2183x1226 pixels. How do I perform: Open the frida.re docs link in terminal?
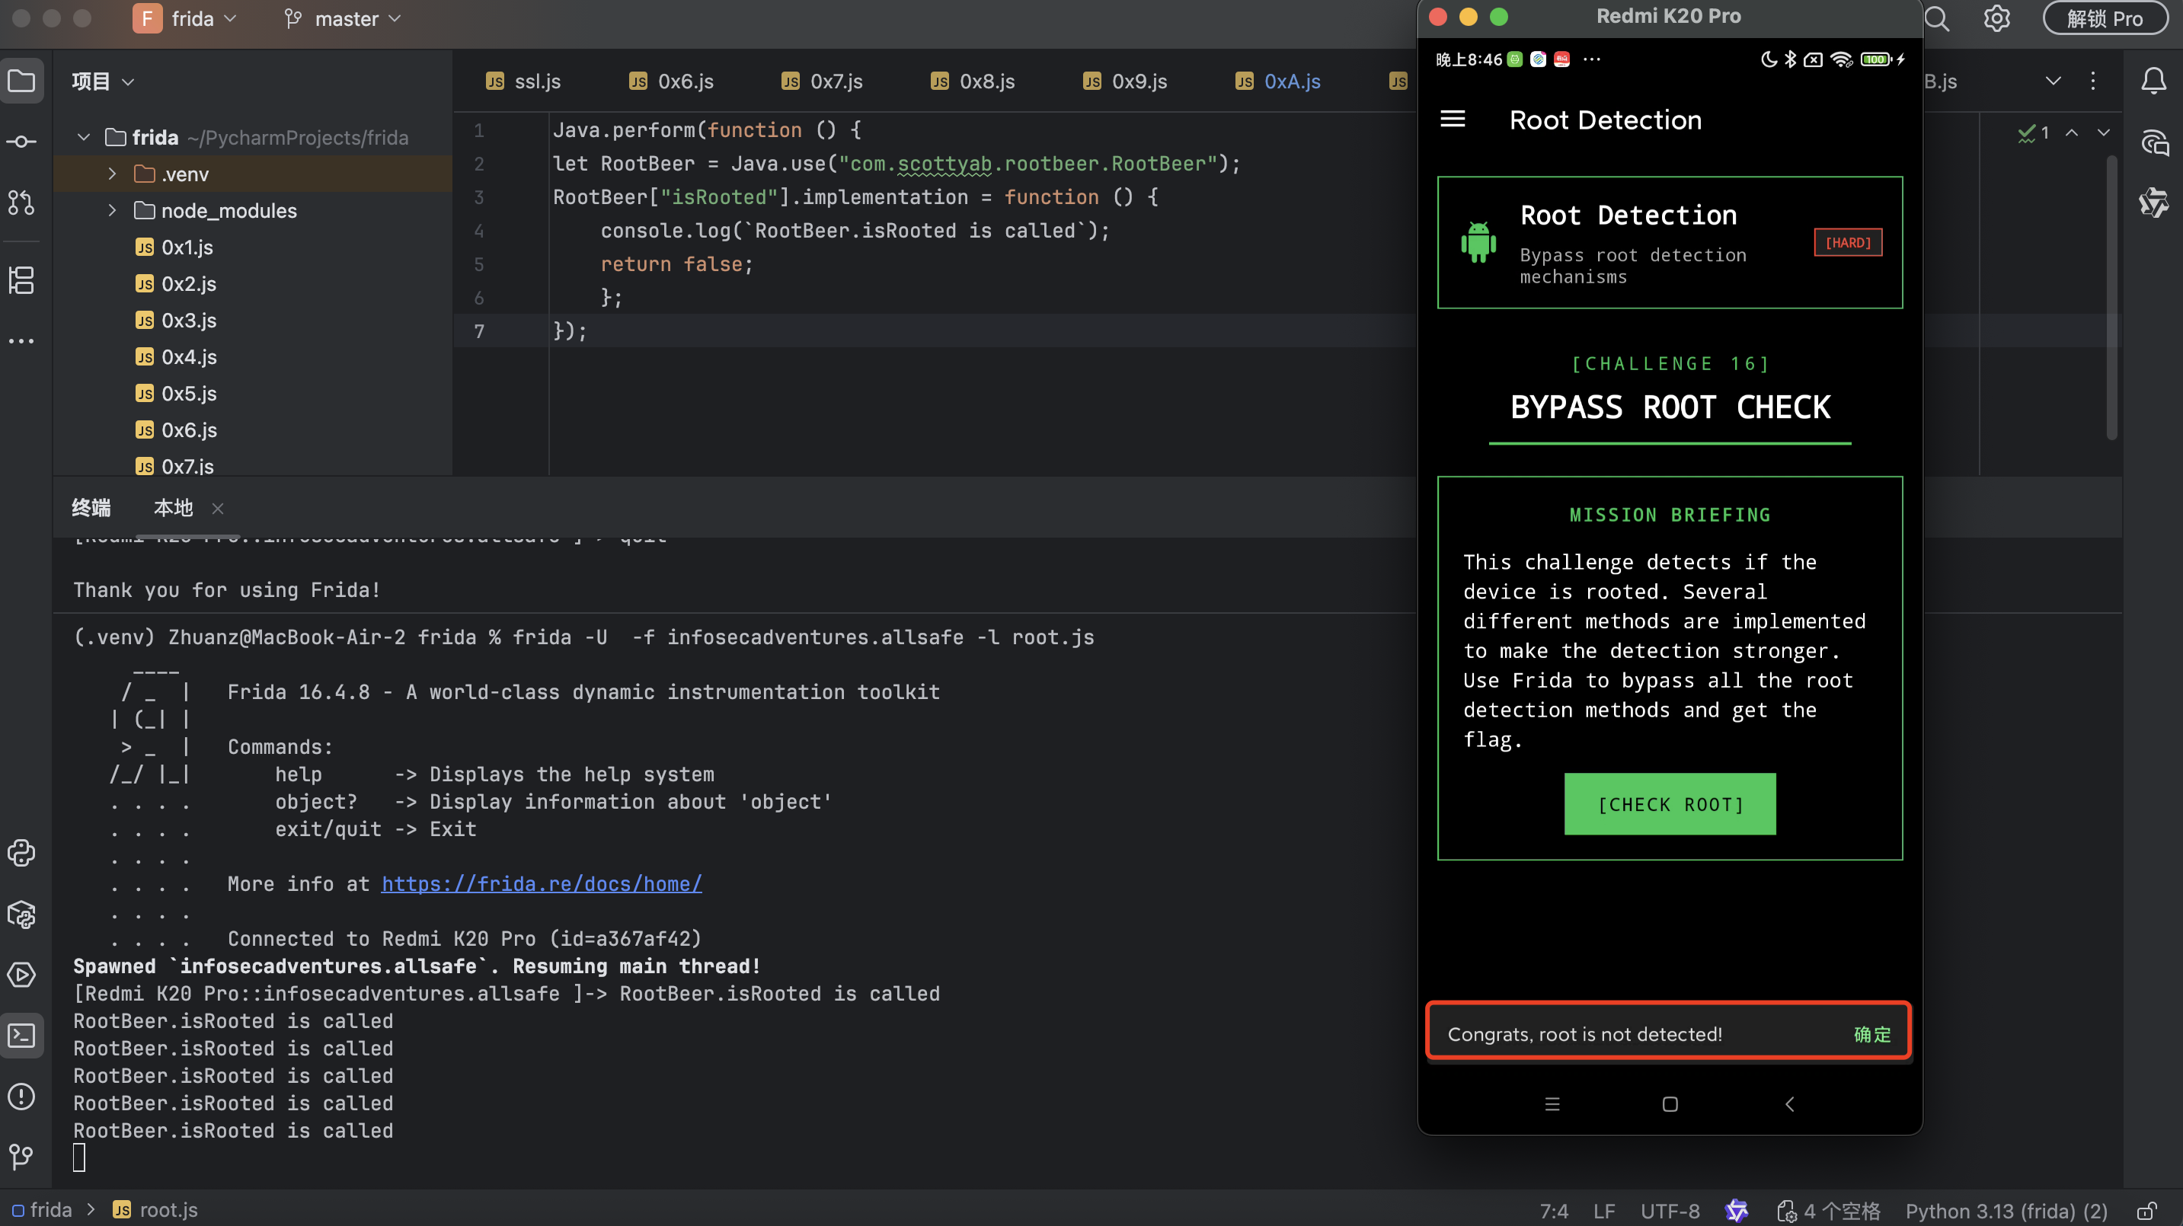coord(541,883)
